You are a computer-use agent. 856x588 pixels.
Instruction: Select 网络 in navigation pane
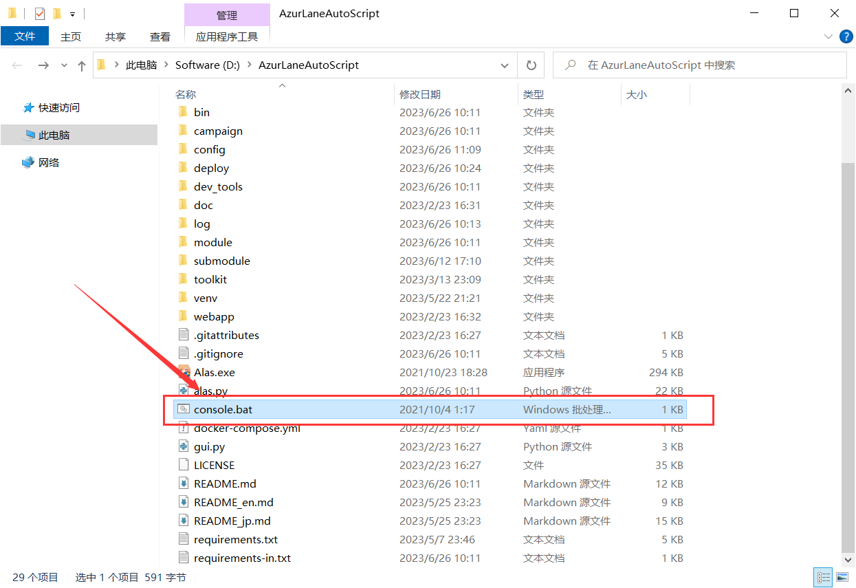point(49,163)
